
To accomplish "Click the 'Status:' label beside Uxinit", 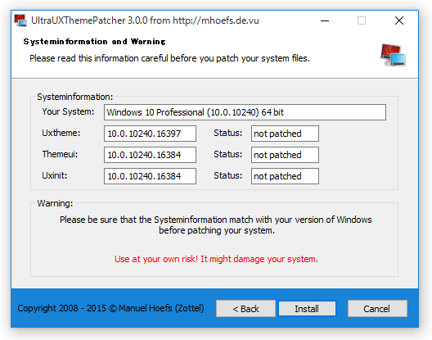I will [x=227, y=175].
